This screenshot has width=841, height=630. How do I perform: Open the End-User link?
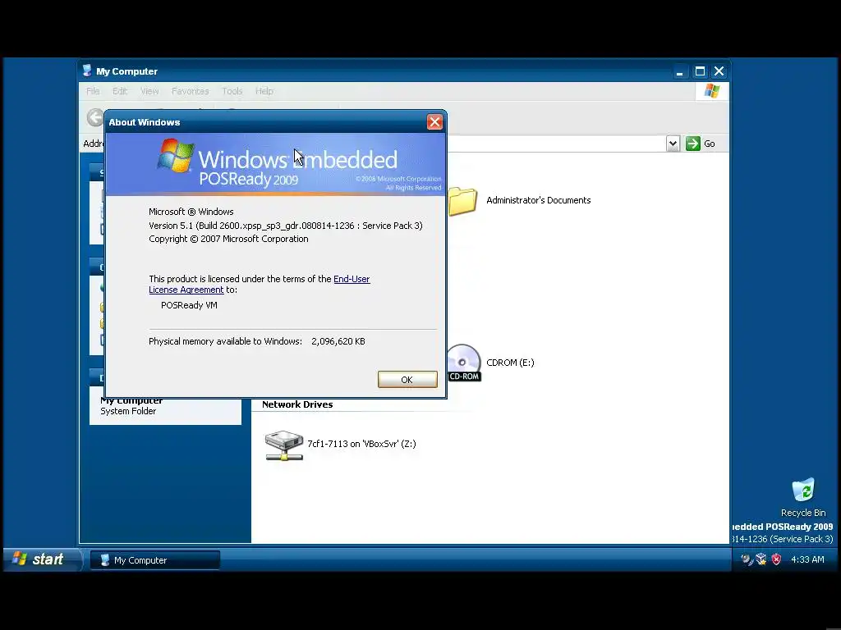pyautogui.click(x=352, y=279)
